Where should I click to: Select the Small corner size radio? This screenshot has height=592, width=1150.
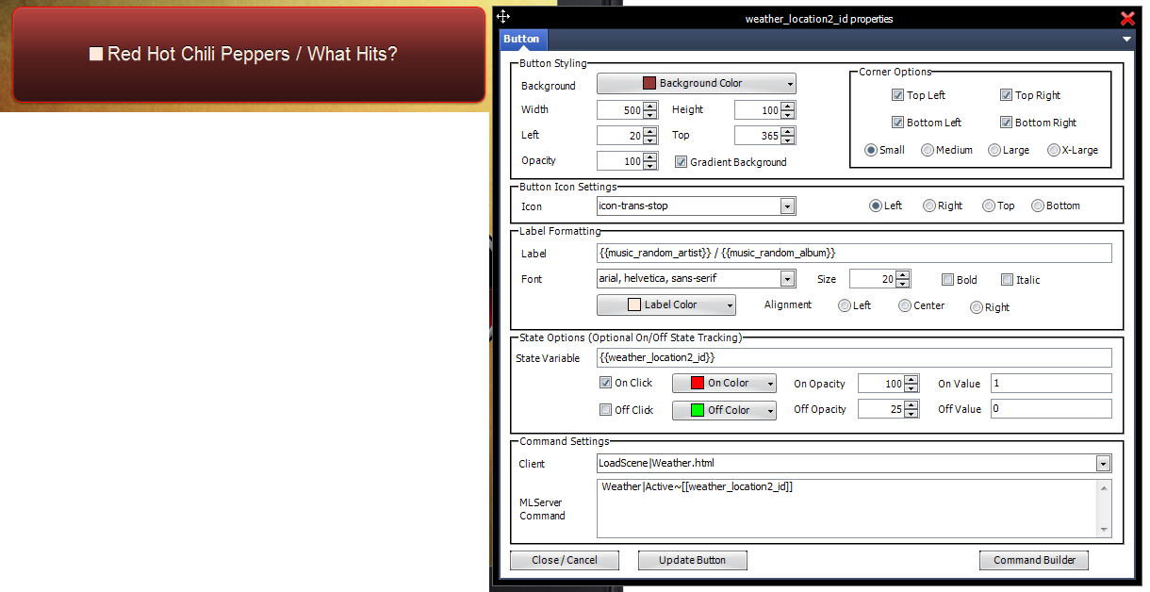[871, 150]
